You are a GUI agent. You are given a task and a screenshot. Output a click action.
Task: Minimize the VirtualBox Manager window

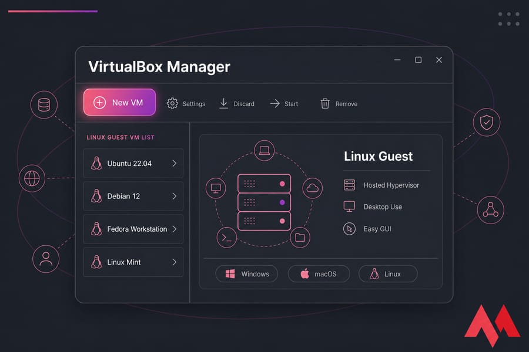coord(397,60)
